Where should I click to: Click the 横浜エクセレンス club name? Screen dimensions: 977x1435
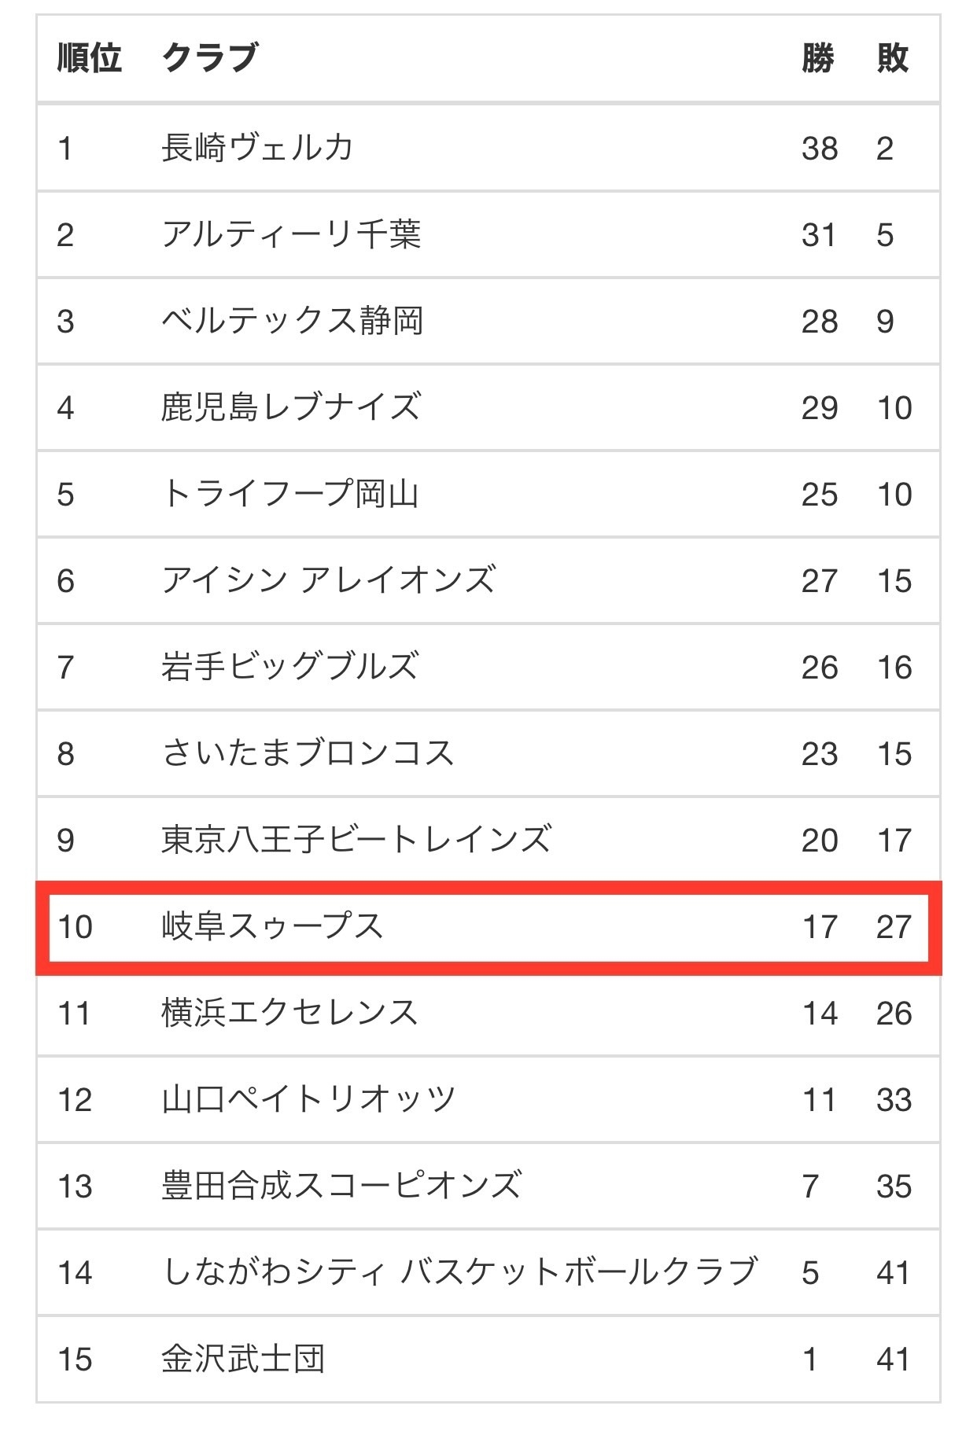(x=290, y=1013)
